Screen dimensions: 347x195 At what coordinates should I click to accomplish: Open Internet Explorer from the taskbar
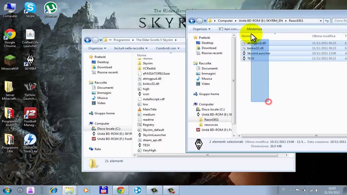(x=53, y=190)
